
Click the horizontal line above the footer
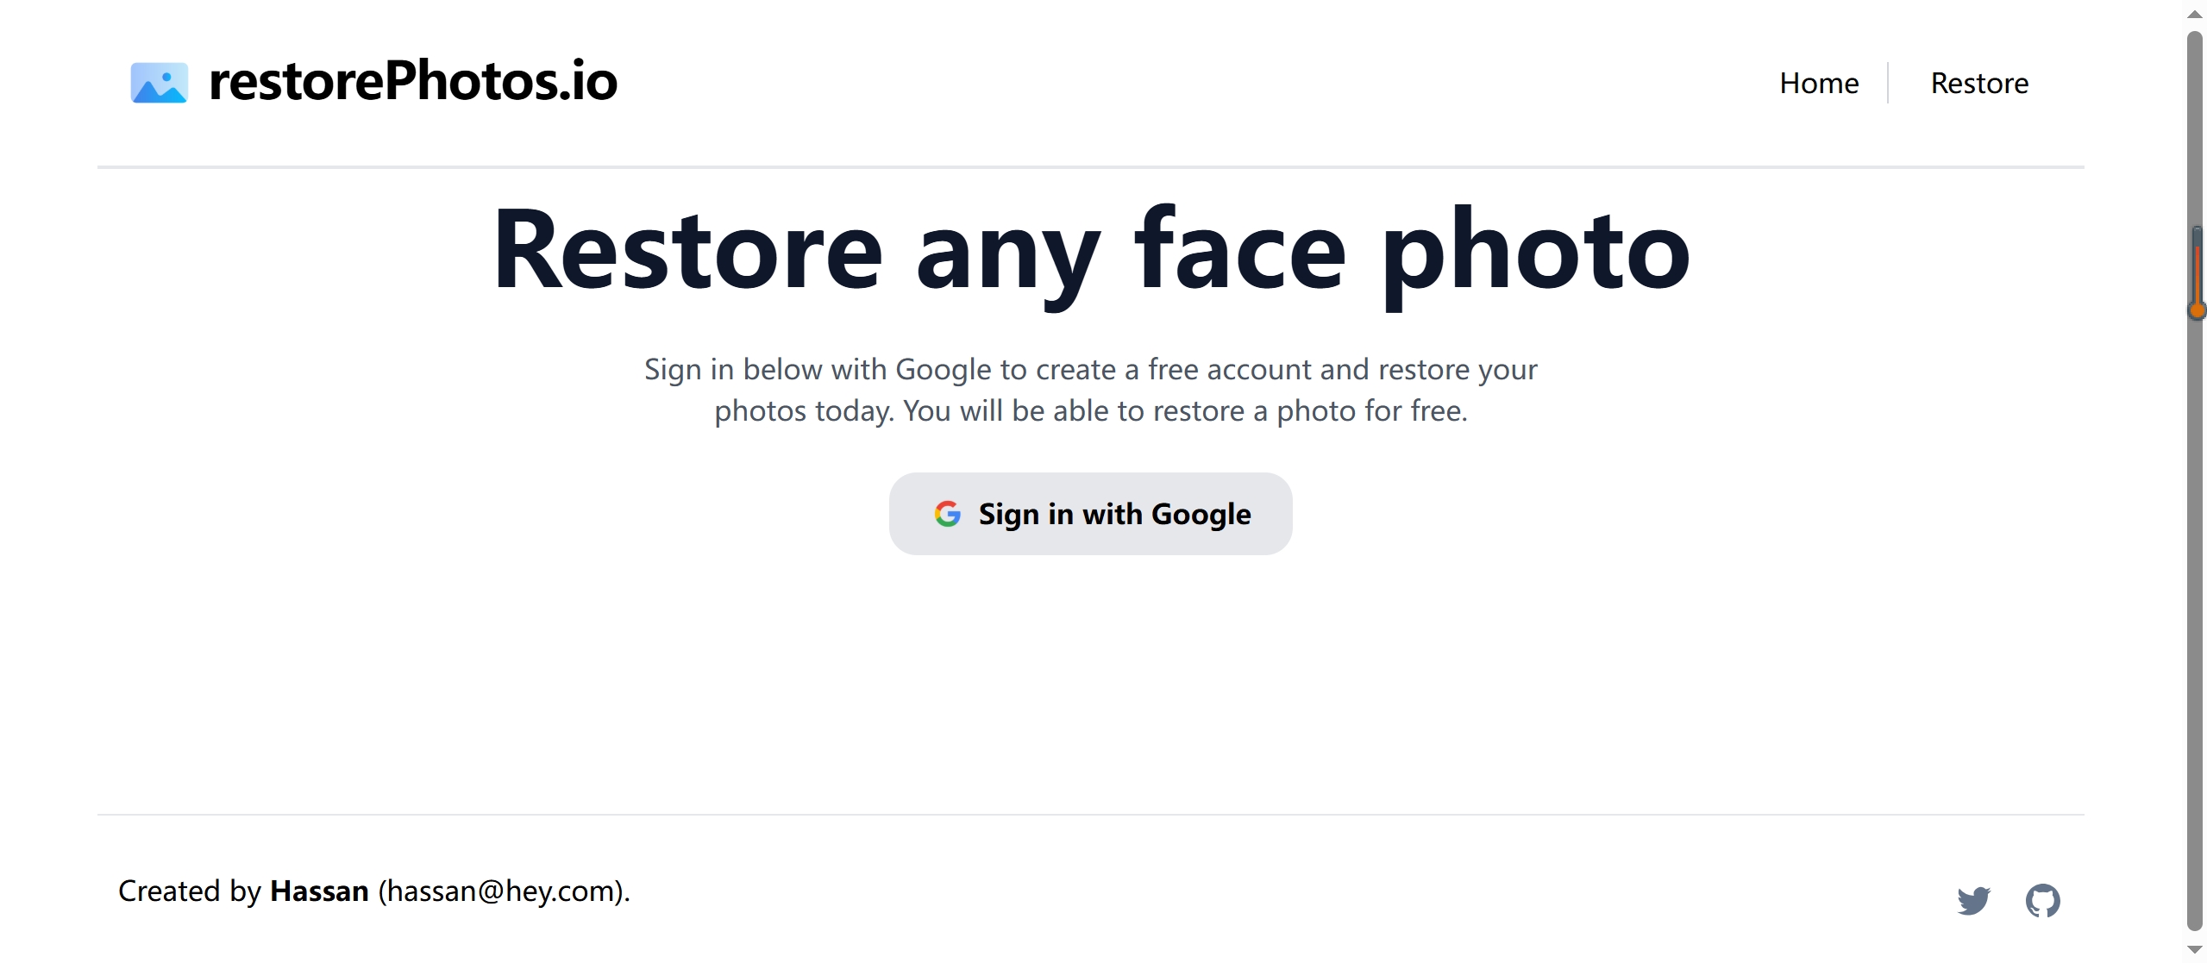tap(1090, 814)
